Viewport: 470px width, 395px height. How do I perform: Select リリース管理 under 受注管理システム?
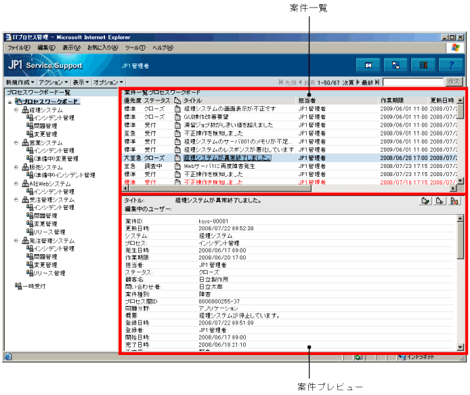[x=46, y=232]
